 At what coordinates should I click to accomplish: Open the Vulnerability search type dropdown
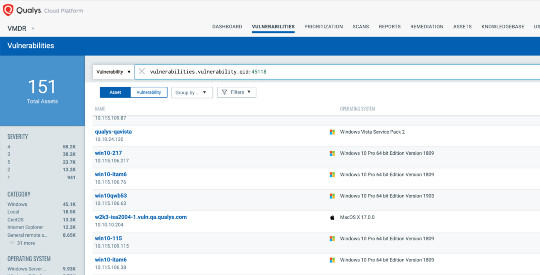pos(114,72)
